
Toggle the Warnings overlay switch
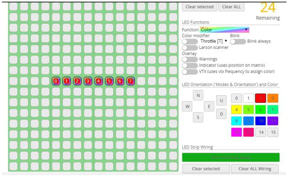click(x=190, y=59)
